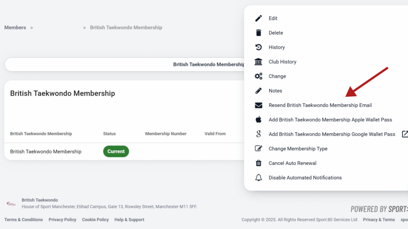The height and width of the screenshot is (229, 408).
Task: Click the green Current status badge
Action: pyautogui.click(x=116, y=151)
